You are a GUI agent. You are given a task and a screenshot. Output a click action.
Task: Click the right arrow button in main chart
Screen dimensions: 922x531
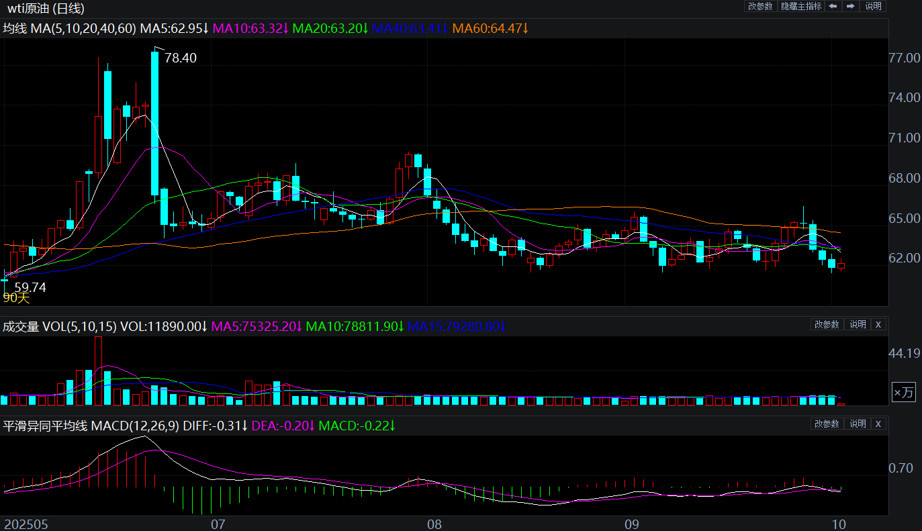(850, 6)
